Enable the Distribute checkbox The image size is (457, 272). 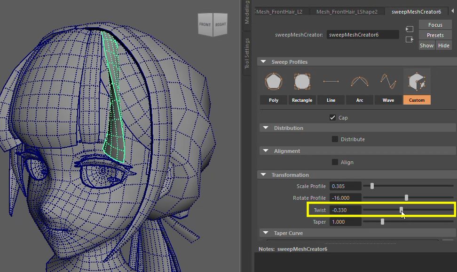click(x=335, y=139)
